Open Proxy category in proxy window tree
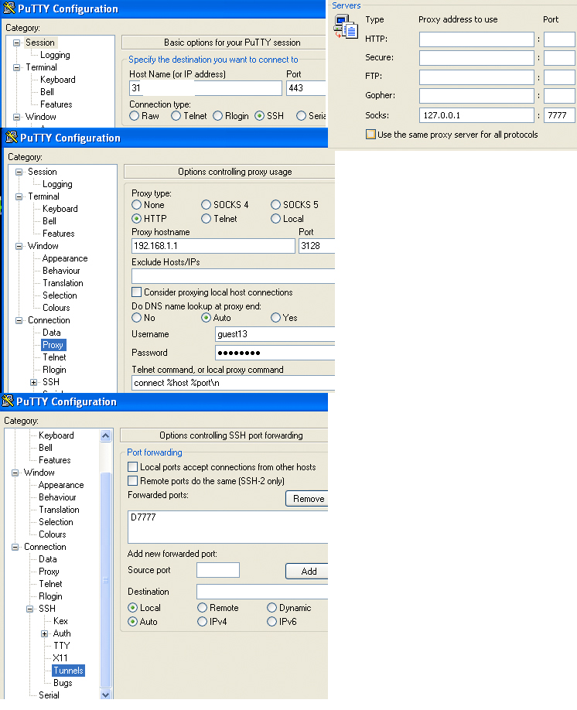 [53, 345]
